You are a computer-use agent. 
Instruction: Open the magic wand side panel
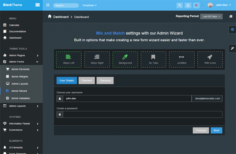pyautogui.click(x=232, y=49)
